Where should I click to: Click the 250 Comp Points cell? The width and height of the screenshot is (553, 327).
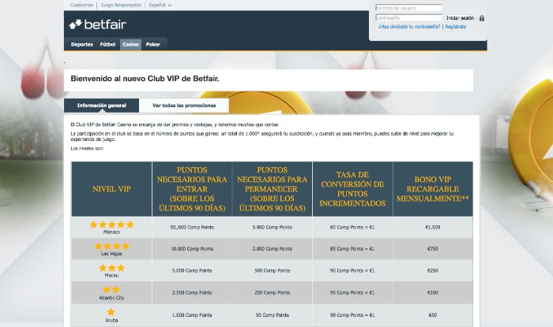[x=272, y=292]
